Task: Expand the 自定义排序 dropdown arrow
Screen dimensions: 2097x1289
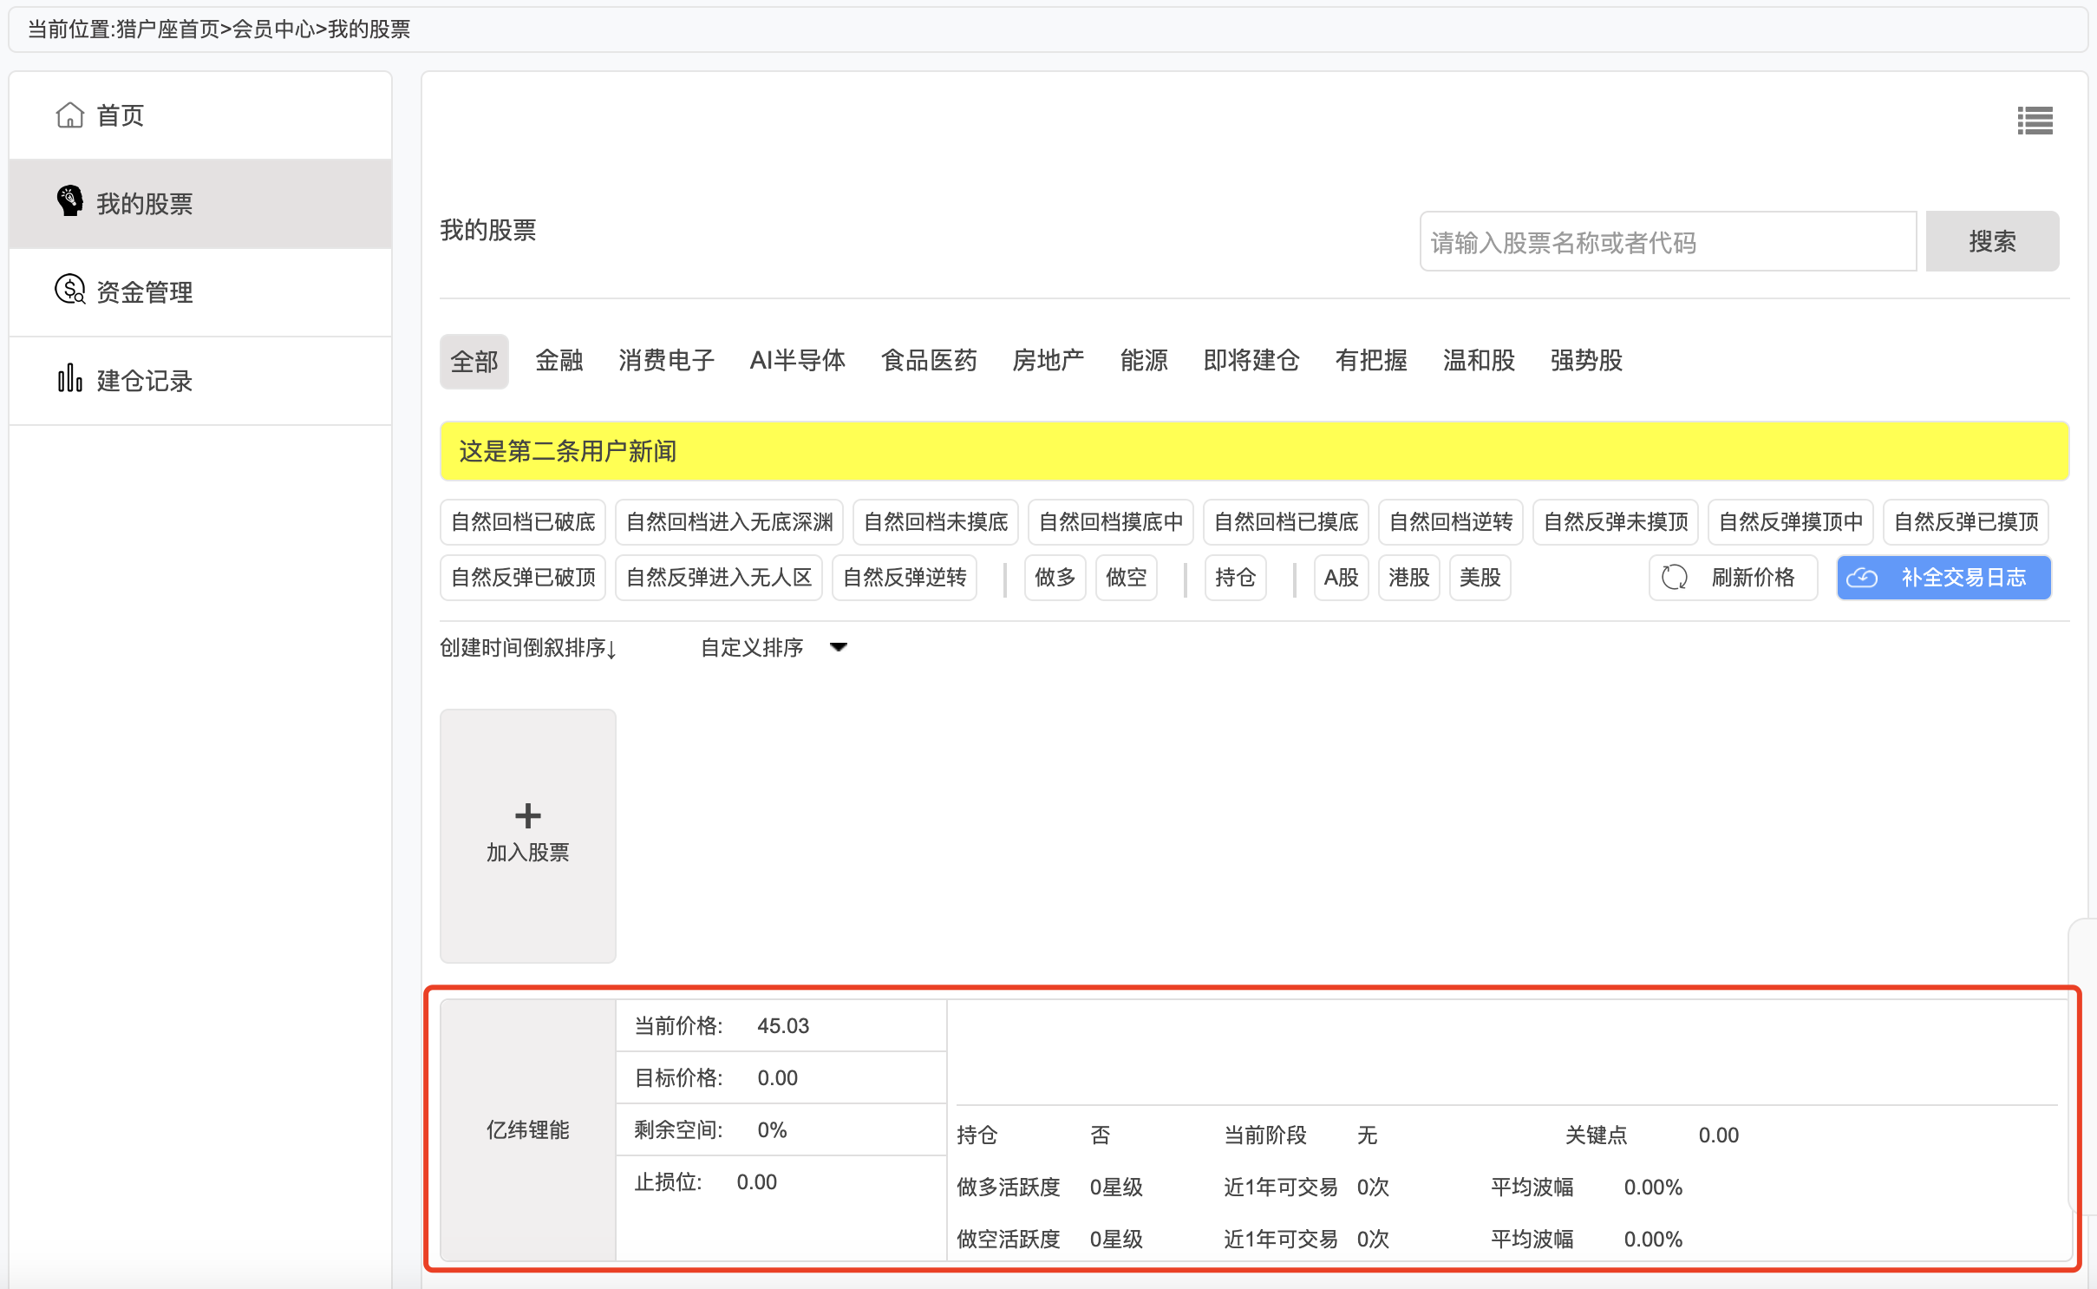Action: 839,647
